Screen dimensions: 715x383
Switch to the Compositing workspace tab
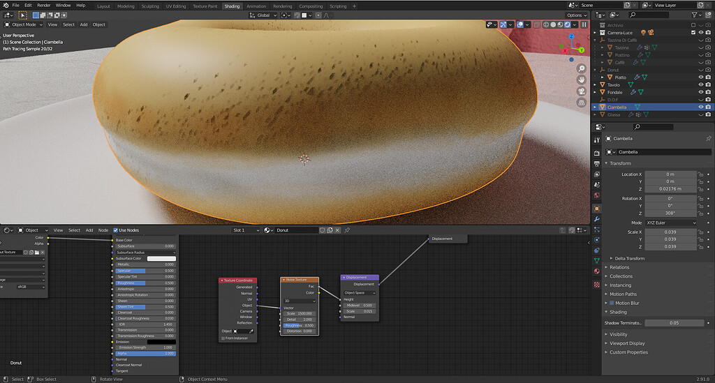click(x=311, y=6)
